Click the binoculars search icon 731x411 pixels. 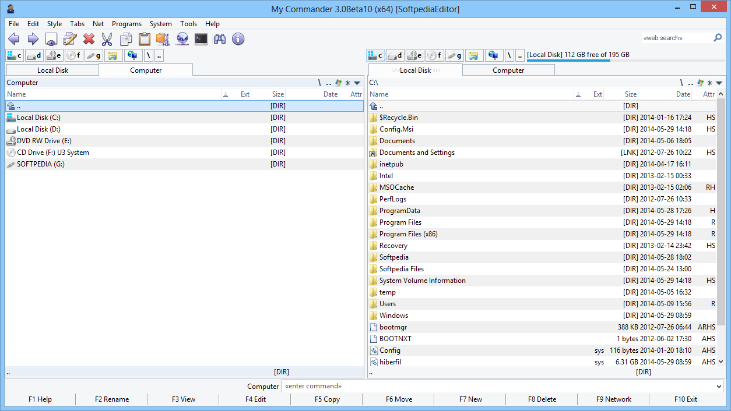click(220, 39)
